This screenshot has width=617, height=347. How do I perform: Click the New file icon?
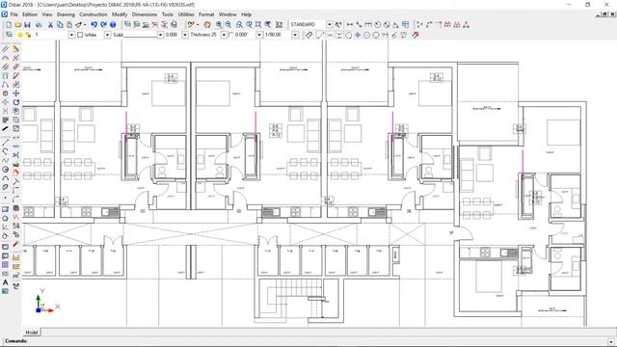click(9, 25)
